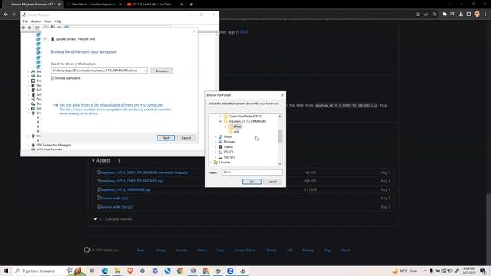
Task: Open Brave browser from taskbar
Action: (130, 271)
